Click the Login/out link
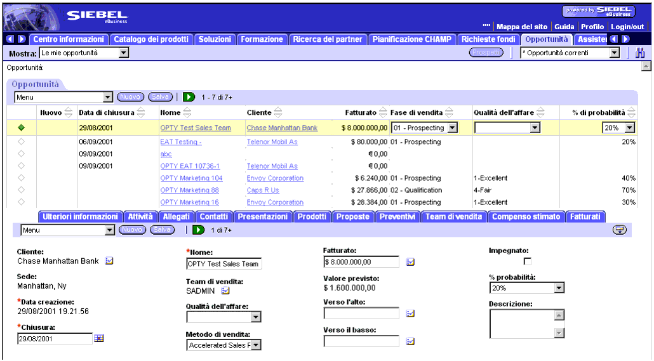The width and height of the screenshot is (654, 361). [627, 27]
